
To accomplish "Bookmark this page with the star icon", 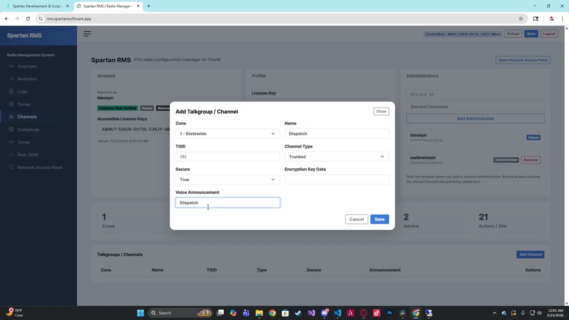I will click(521, 19).
